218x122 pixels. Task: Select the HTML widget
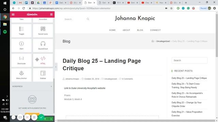click(43, 60)
